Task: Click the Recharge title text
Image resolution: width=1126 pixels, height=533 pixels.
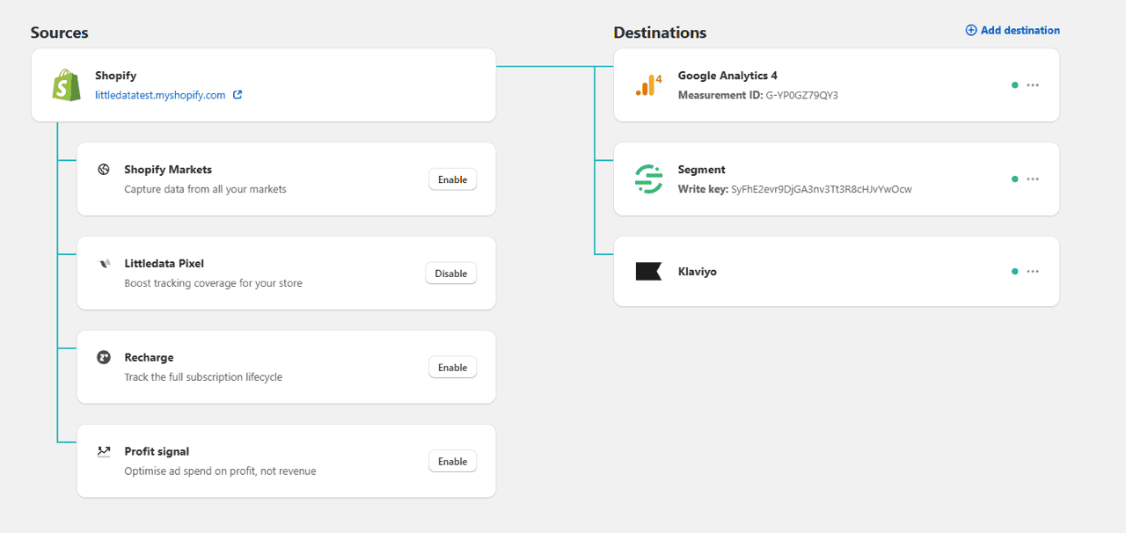Action: pyautogui.click(x=149, y=357)
